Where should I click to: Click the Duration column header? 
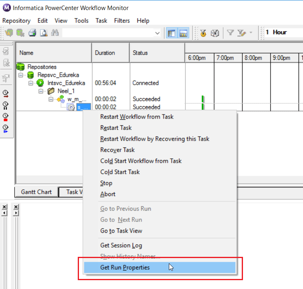[x=111, y=53]
